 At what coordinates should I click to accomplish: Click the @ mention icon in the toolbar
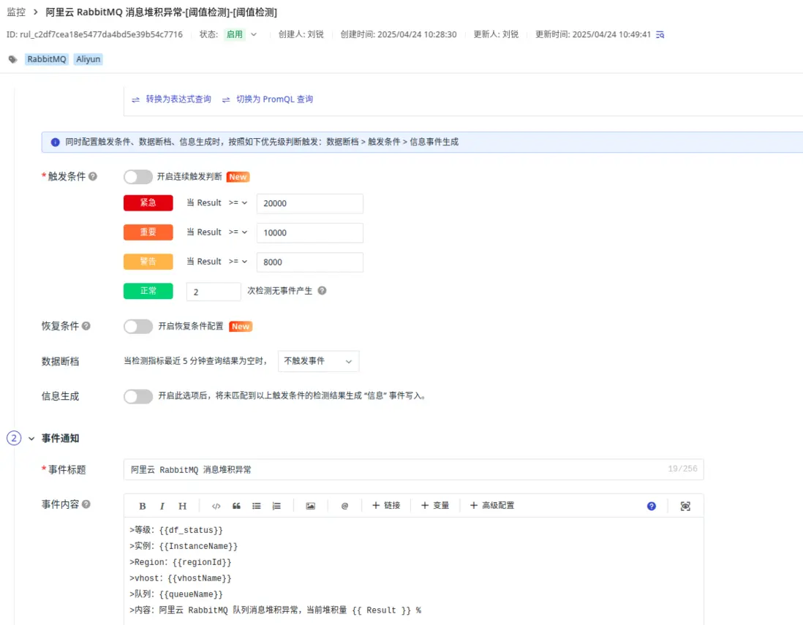click(x=344, y=505)
